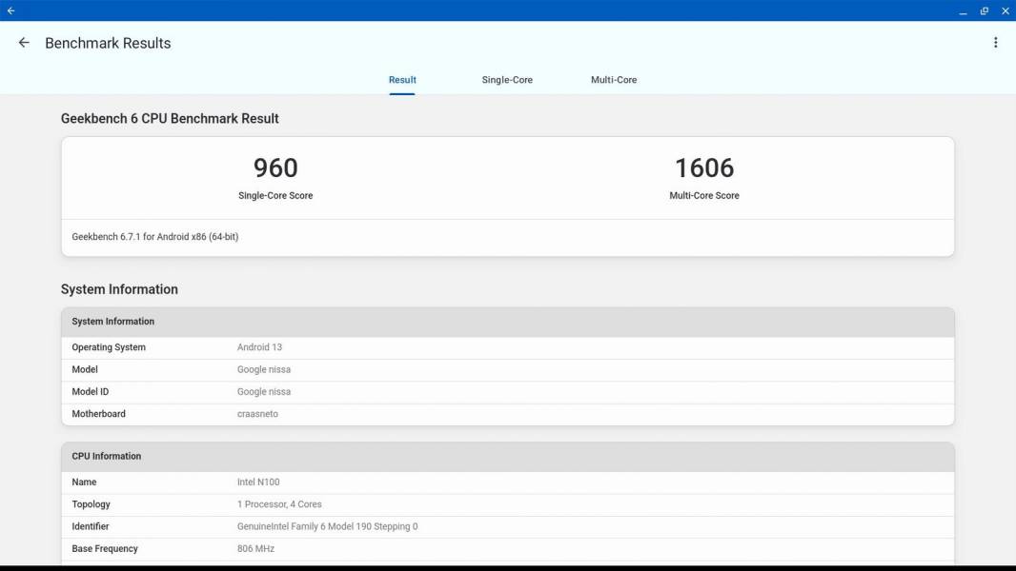
Task: Go back using Benchmark Results arrow
Action: (24, 43)
